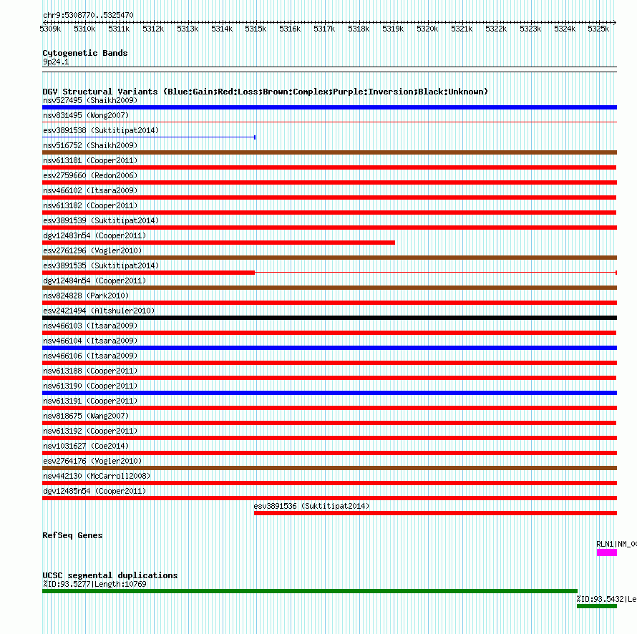Viewport: 637px width, 634px height.
Task: Click the %ID:93.5277|Length:10769 label
Action: point(94,584)
